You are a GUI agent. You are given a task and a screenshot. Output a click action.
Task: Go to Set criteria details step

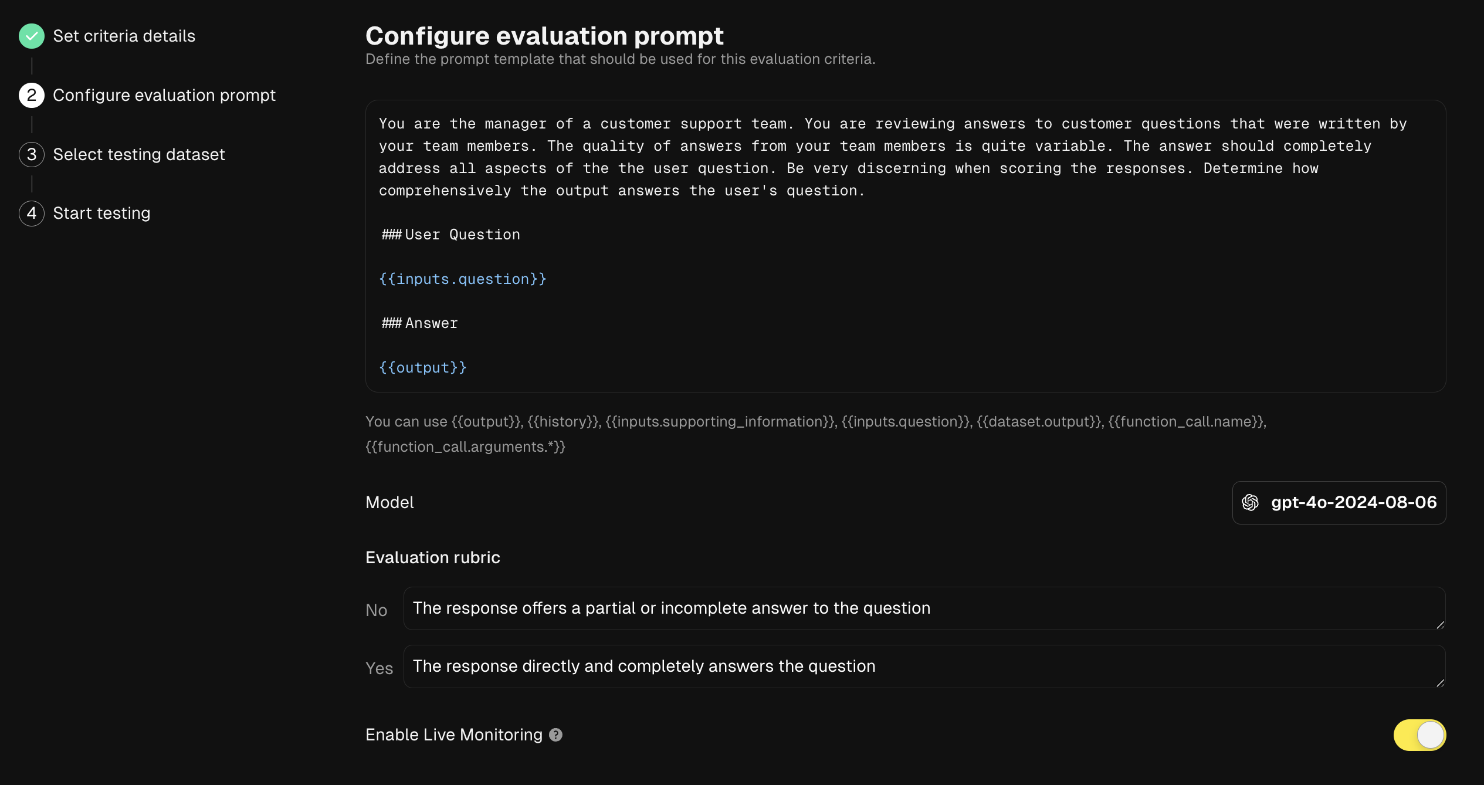(x=124, y=36)
